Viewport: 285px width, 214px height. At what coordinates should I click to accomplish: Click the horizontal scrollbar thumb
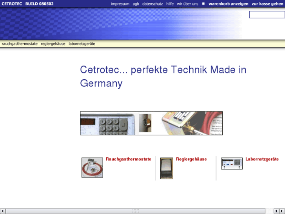[136, 211]
